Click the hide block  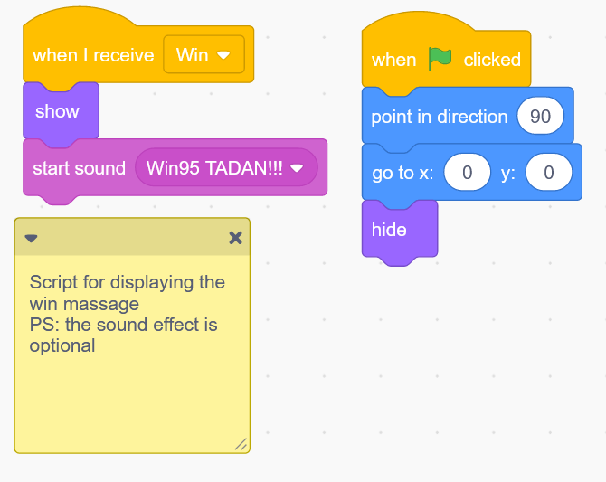pos(400,230)
